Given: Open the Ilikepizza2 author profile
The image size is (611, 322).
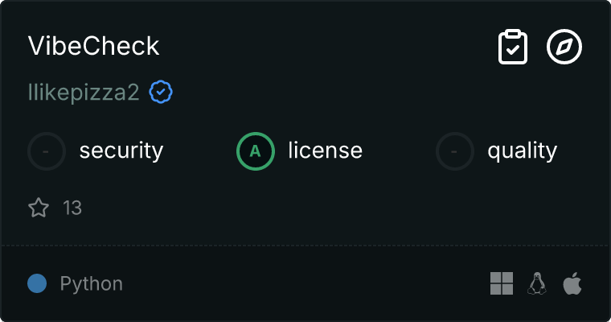Looking at the screenshot, I should (x=84, y=92).
